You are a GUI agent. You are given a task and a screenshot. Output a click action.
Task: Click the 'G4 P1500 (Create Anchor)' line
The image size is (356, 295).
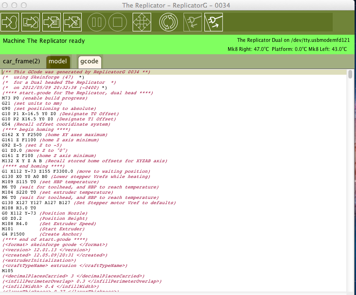click(x=41, y=234)
